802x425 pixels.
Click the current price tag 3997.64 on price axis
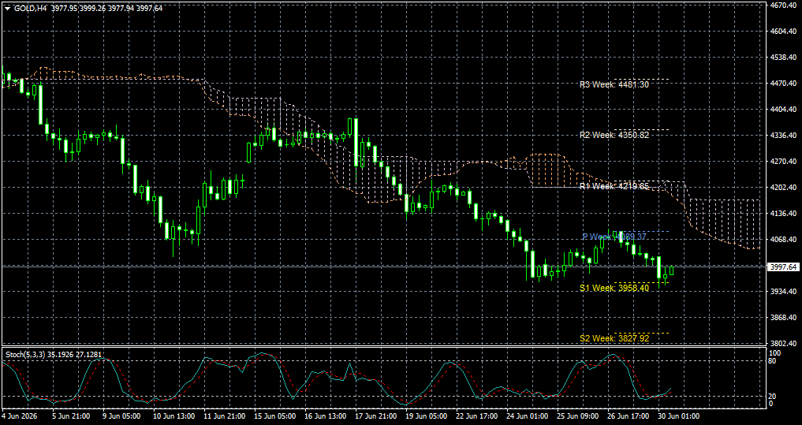click(783, 267)
